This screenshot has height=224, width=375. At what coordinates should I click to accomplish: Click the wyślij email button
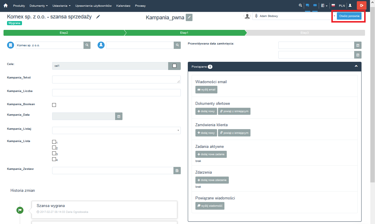point(206,90)
